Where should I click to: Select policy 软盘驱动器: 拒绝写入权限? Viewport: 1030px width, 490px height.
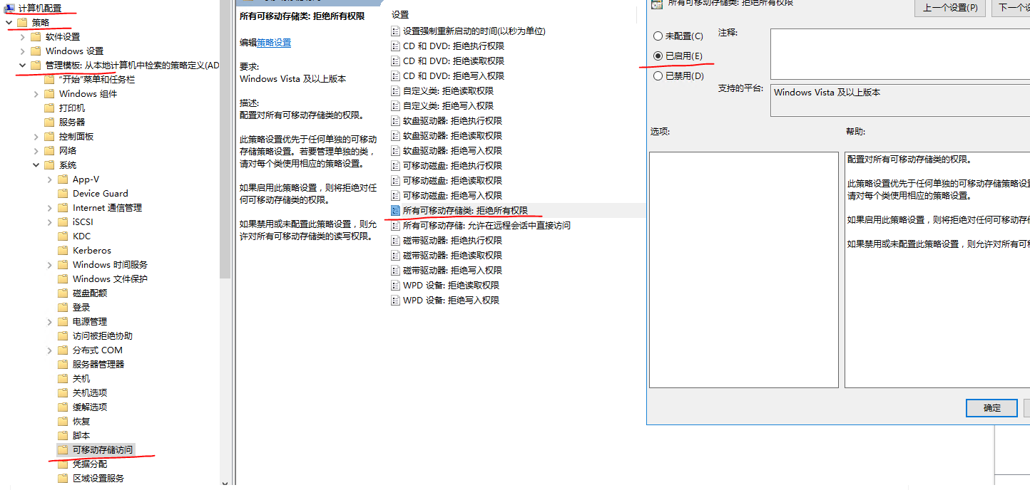point(452,150)
